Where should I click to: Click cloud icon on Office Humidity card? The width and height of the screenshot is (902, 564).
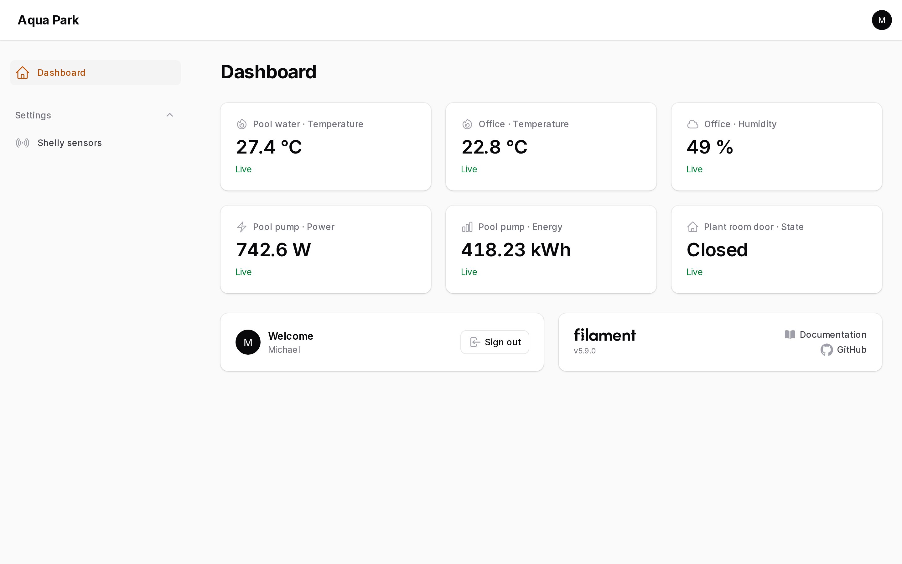(x=693, y=124)
